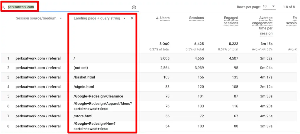Click the 3,939 Sessions value
The width and height of the screenshot is (300, 134).
click(x=199, y=68)
